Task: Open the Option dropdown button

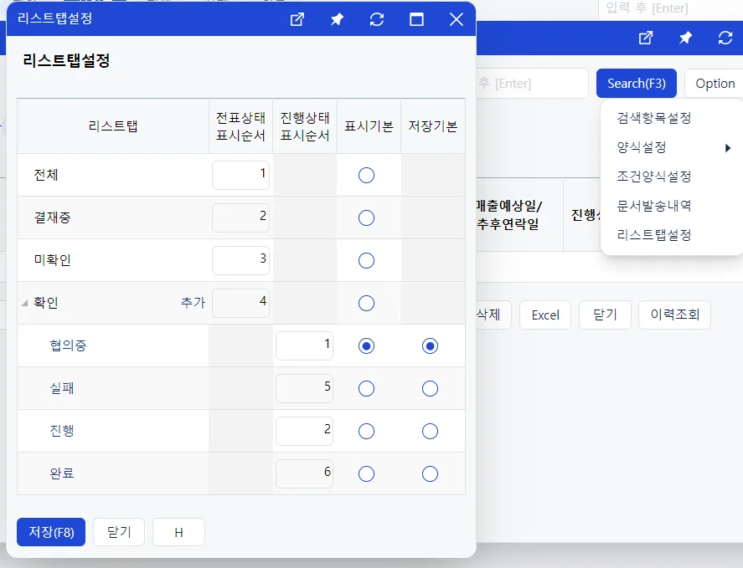Action: coord(715,84)
